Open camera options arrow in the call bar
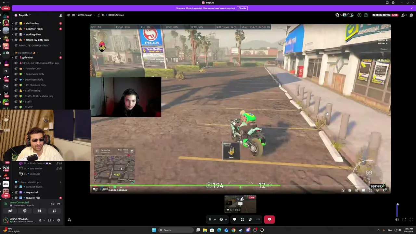Image resolution: width=416 pixels, height=234 pixels. pos(226,220)
